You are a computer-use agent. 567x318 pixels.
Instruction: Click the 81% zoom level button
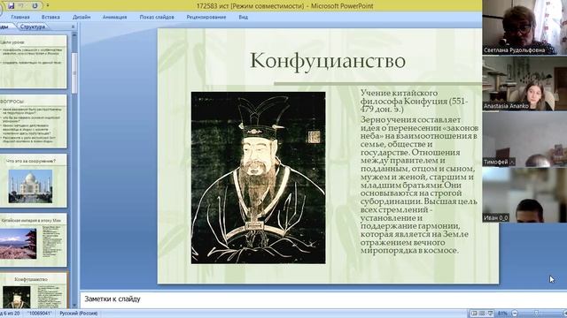click(x=502, y=314)
